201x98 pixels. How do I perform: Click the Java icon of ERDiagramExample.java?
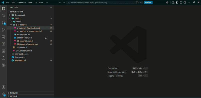point(15,44)
